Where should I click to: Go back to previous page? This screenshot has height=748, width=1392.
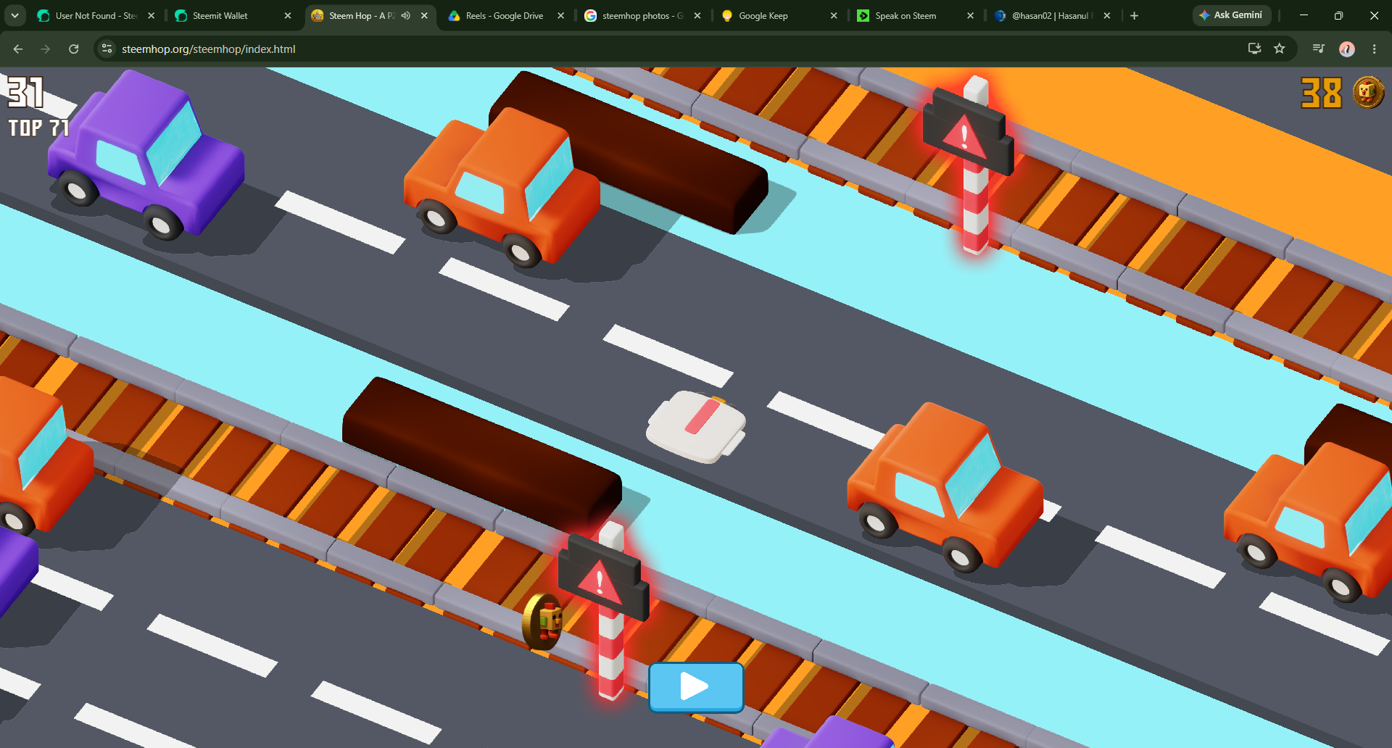click(18, 49)
